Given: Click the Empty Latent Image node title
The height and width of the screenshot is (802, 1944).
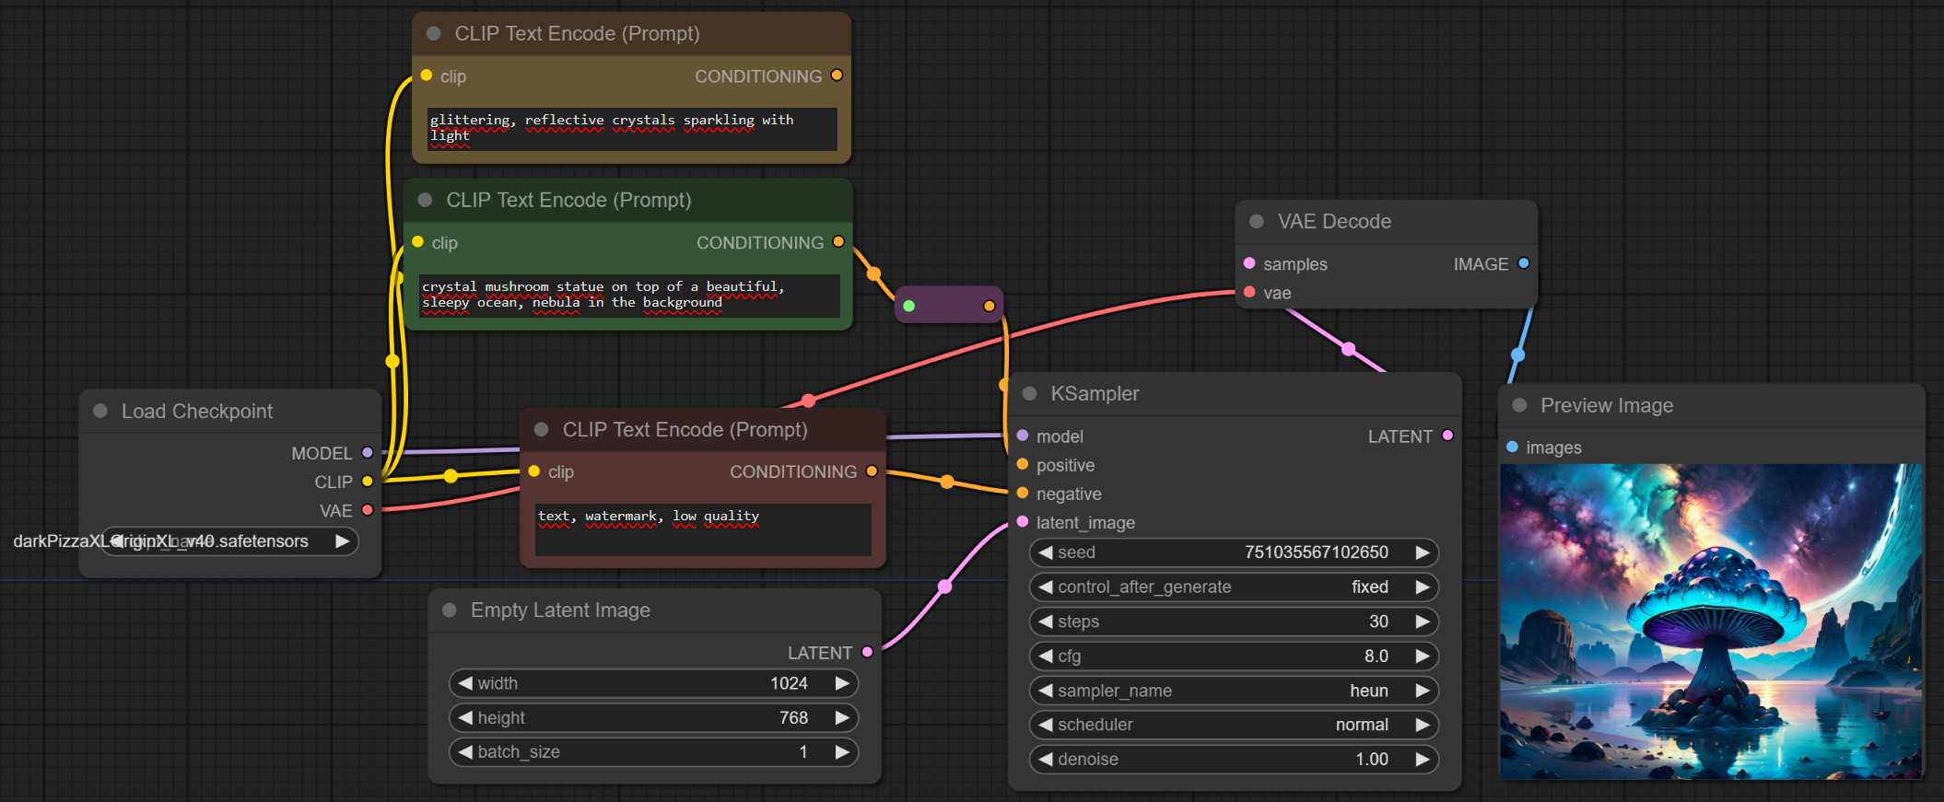Looking at the screenshot, I should coord(560,610).
